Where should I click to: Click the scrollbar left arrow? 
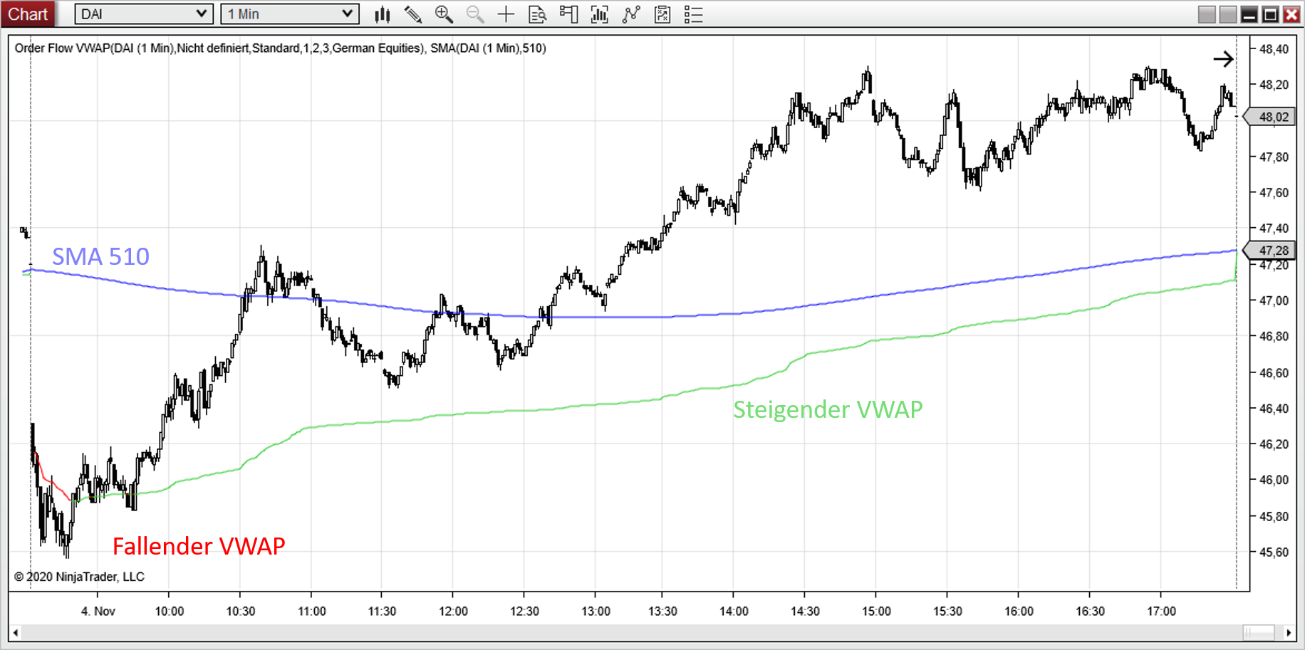pyautogui.click(x=16, y=632)
